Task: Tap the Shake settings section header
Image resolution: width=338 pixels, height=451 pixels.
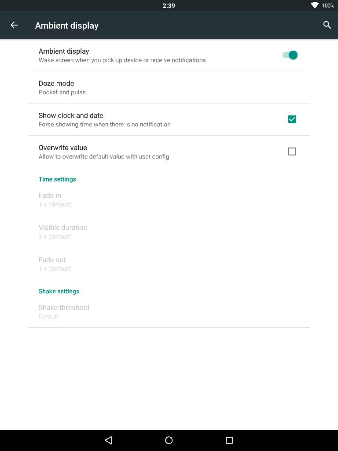Action: pyautogui.click(x=59, y=292)
